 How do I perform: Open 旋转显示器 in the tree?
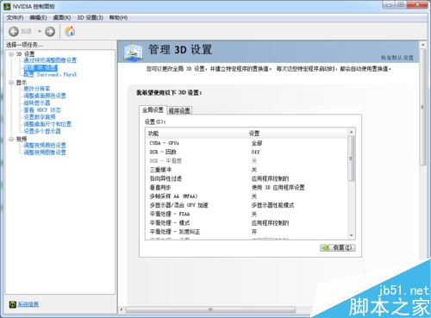pyautogui.click(x=37, y=103)
